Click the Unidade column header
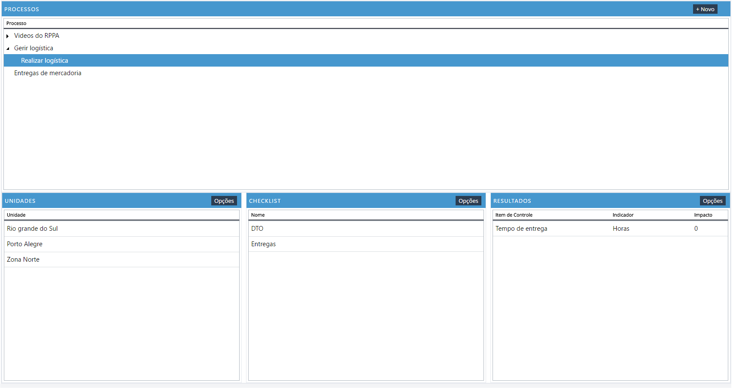The image size is (733, 388). [x=16, y=215]
